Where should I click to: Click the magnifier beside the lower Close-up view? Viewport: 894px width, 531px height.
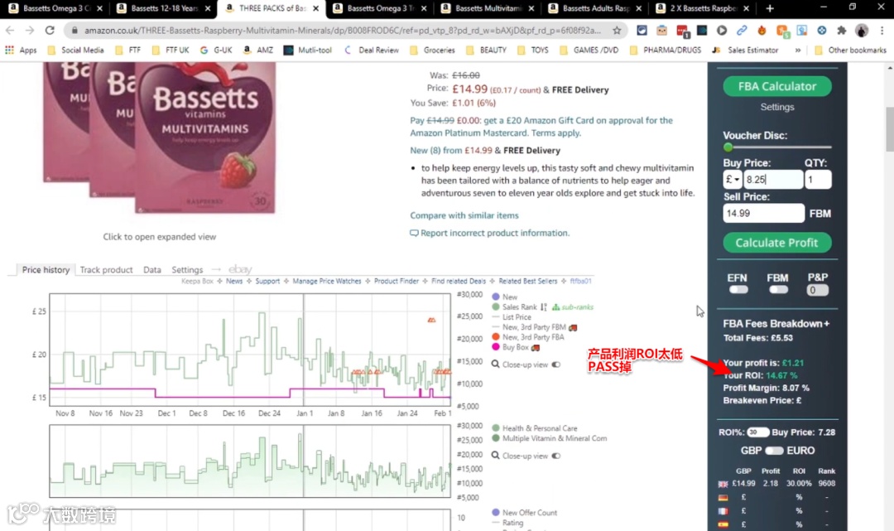[496, 456]
